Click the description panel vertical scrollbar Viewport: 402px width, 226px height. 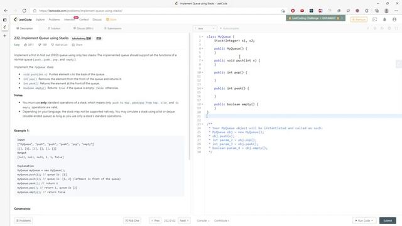190,96
